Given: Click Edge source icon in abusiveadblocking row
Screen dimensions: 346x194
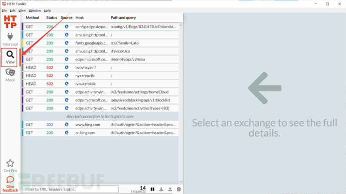Looking at the screenshot, I should click(67, 100).
